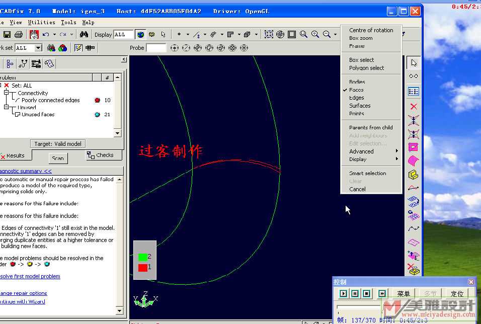
Task: Collapse the Connectivity tree node
Action: point(7,93)
